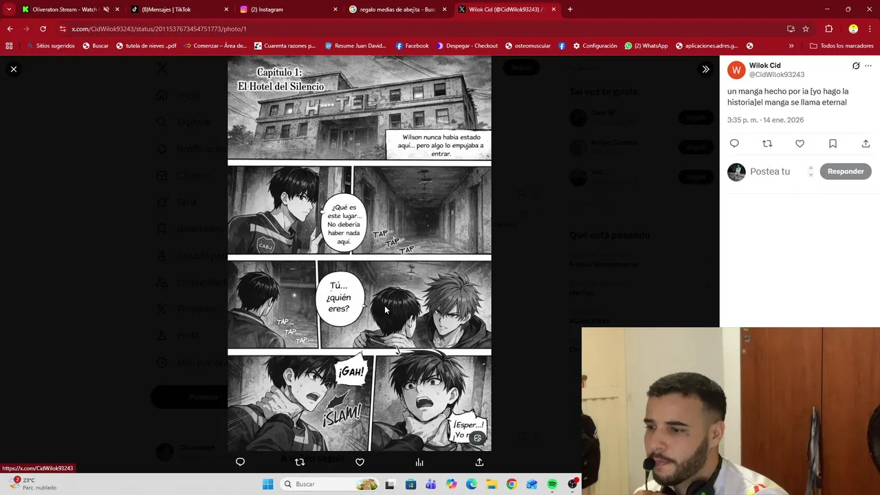Open the Wilok Cid name link

764,65
